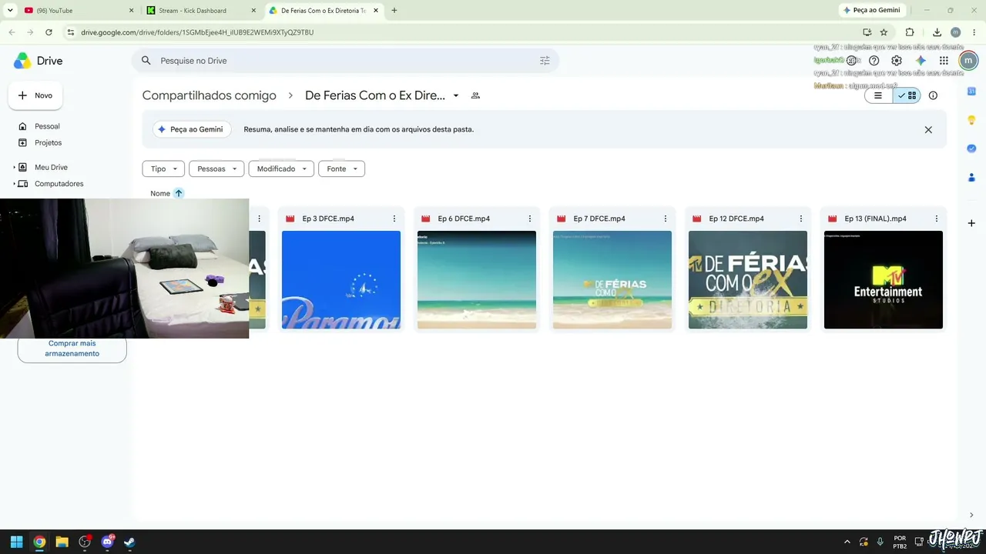Open the Windows Start menu
986x554 pixels.
(16, 542)
